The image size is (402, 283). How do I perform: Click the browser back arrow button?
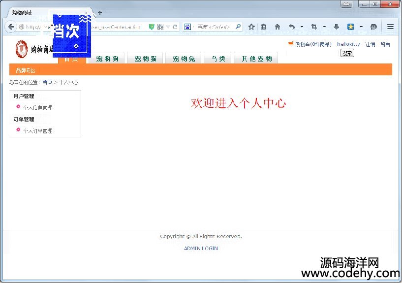[x=11, y=27]
